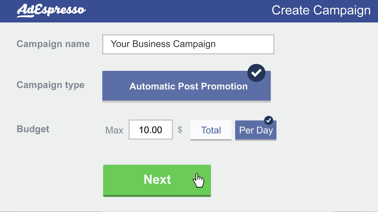Click the Create Campaign header title
The width and height of the screenshot is (378, 212).
click(321, 11)
